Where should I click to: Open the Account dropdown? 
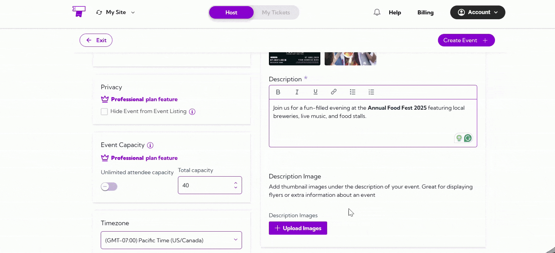[x=478, y=12]
